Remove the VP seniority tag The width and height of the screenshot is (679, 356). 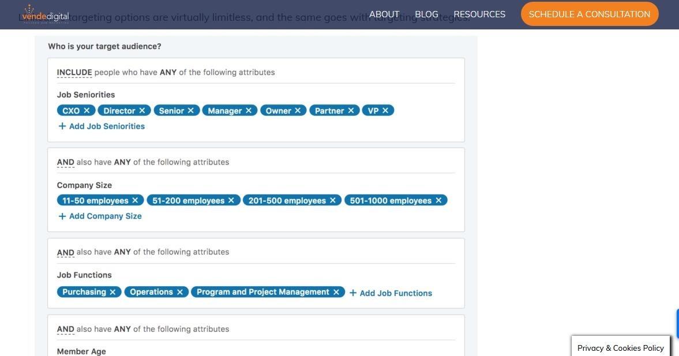pos(385,110)
